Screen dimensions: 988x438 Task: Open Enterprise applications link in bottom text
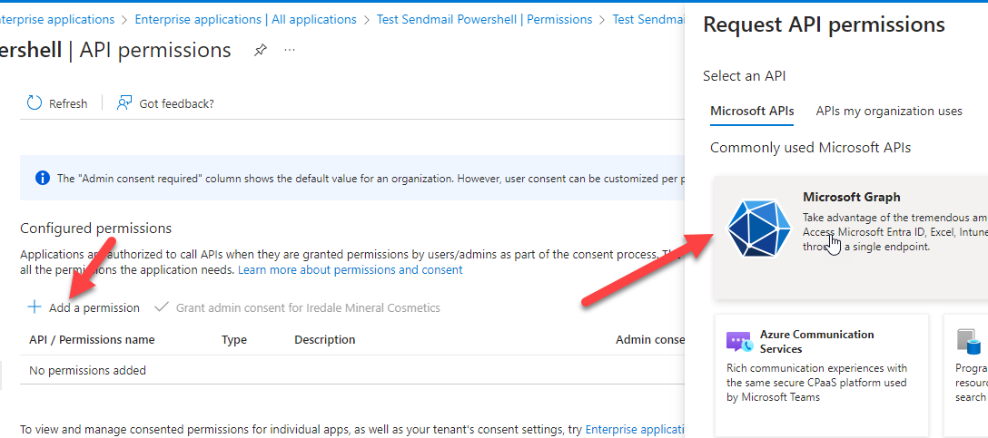click(635, 430)
